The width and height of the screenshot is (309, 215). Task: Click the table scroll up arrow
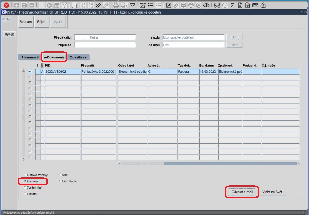point(23,70)
